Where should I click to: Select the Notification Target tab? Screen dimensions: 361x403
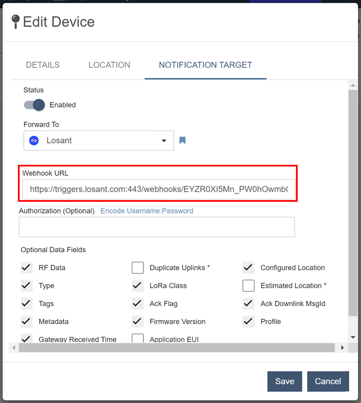(205, 65)
